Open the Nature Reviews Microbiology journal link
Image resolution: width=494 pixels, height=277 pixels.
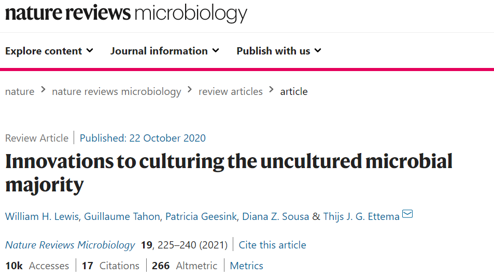pyautogui.click(x=70, y=245)
